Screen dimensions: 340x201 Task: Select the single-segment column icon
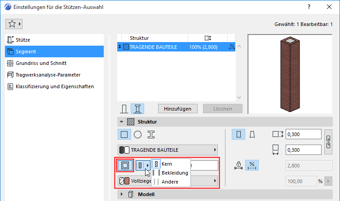click(x=124, y=109)
